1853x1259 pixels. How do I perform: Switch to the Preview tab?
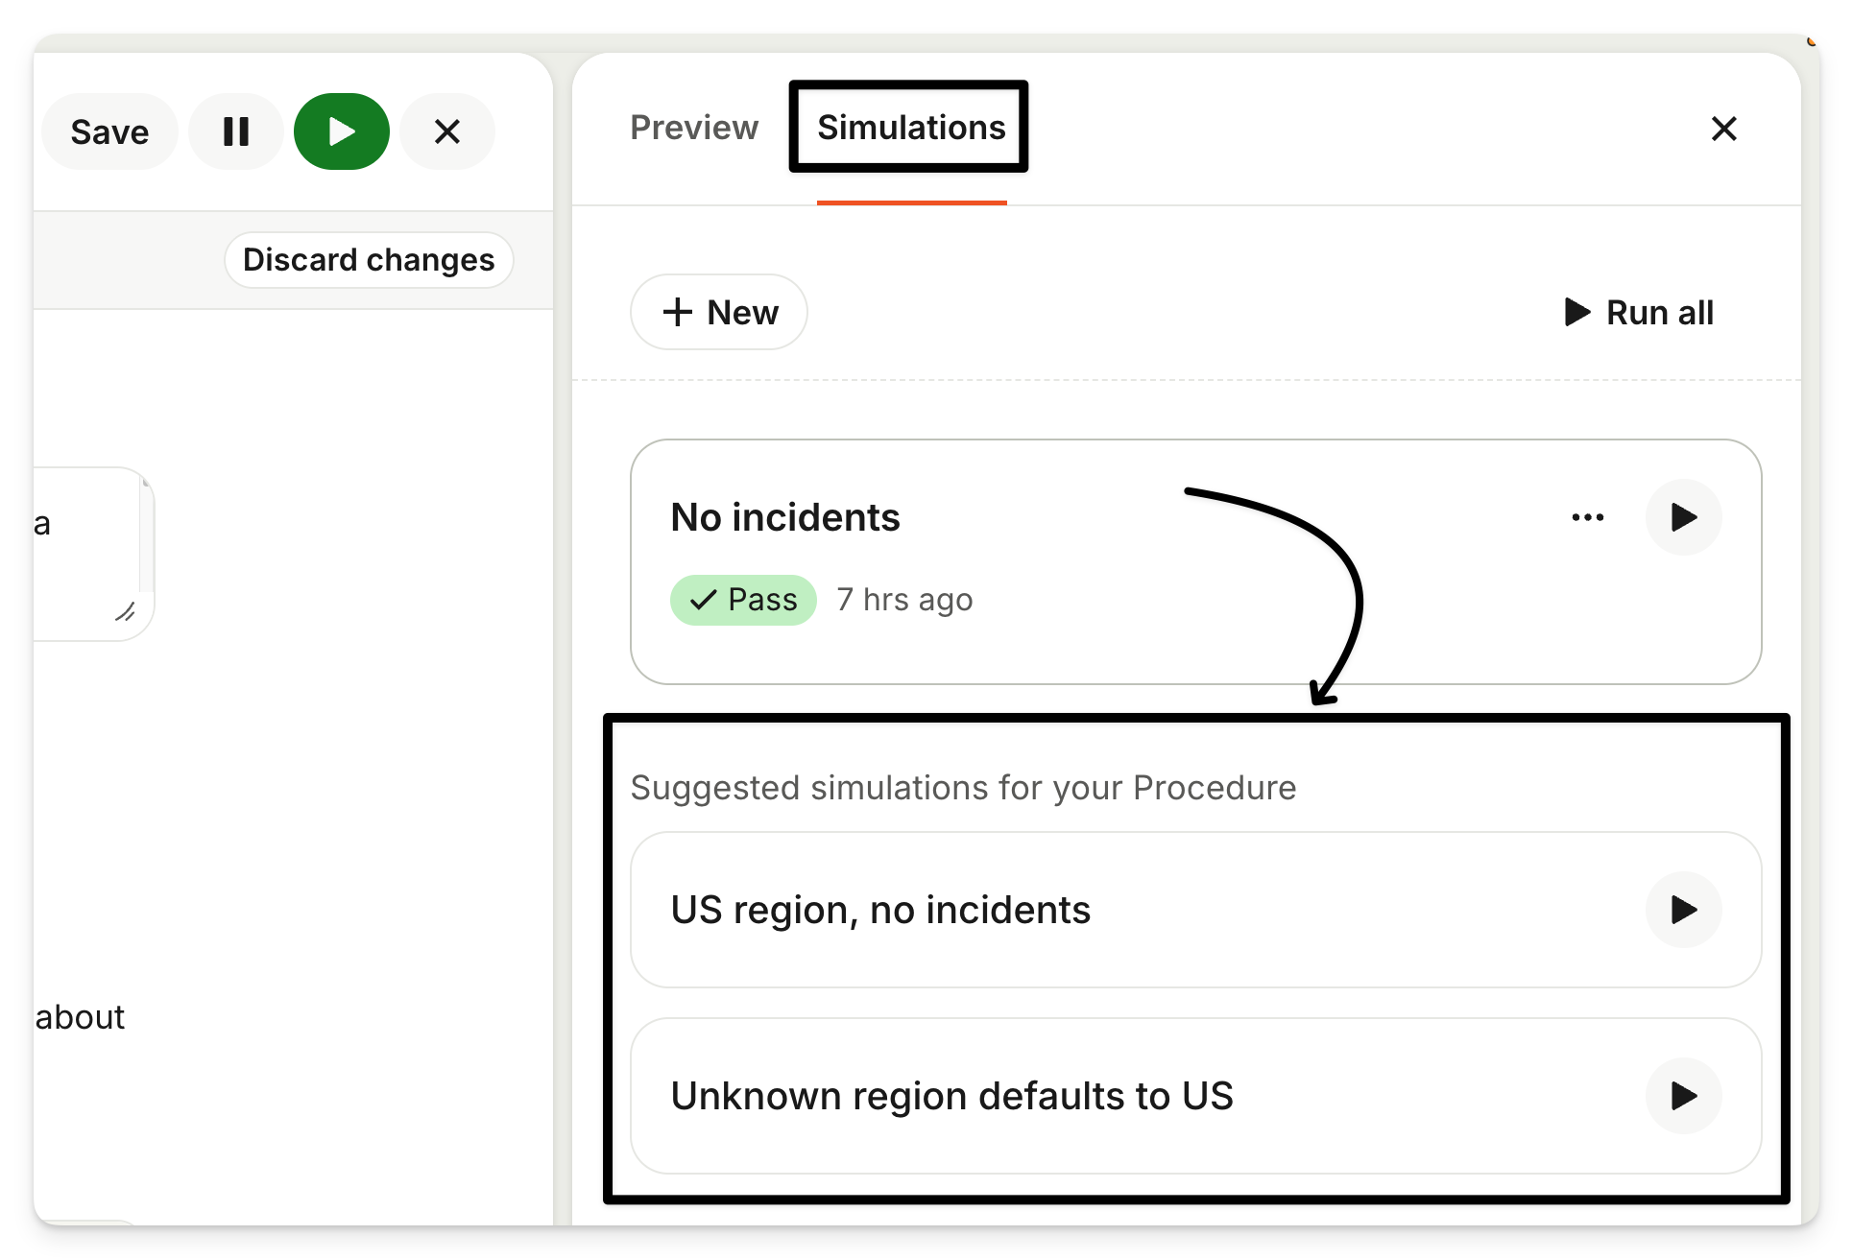click(x=694, y=128)
